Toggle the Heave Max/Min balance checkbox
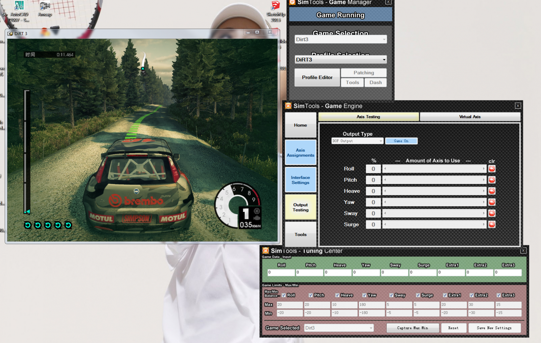 pos(337,295)
